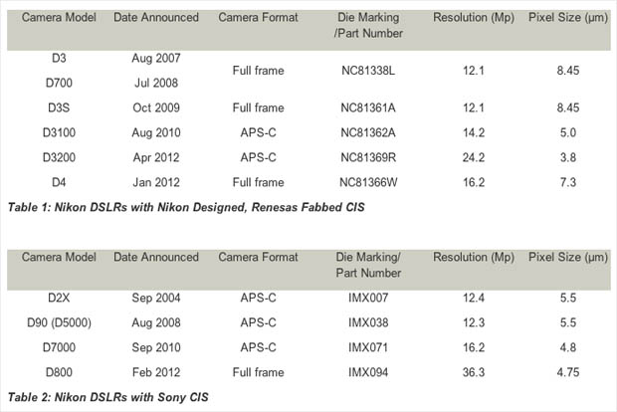The image size is (617, 412).
Task: Click the Oct 2009 announcement date
Action: point(156,107)
